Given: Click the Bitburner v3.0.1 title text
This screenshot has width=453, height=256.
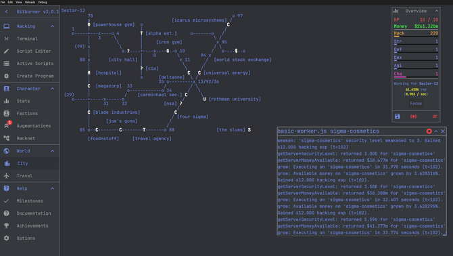Looking at the screenshot, I should [38, 12].
